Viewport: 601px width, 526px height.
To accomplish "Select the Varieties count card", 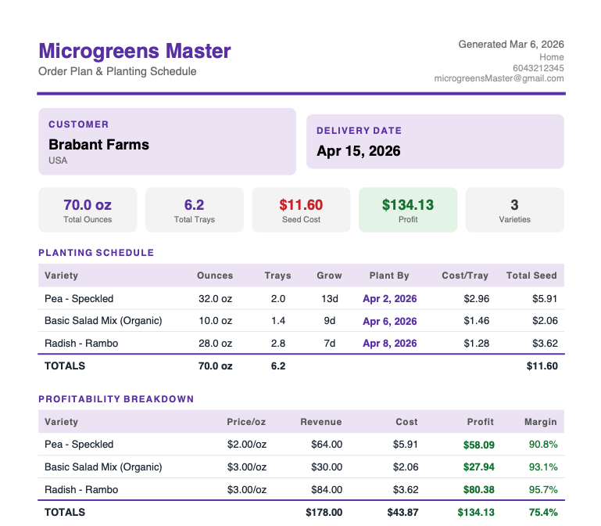I will pyautogui.click(x=514, y=210).
